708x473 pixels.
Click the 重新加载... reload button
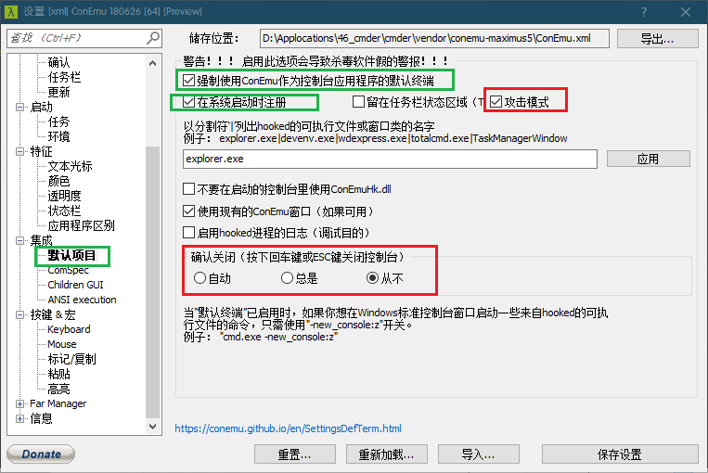point(387,454)
